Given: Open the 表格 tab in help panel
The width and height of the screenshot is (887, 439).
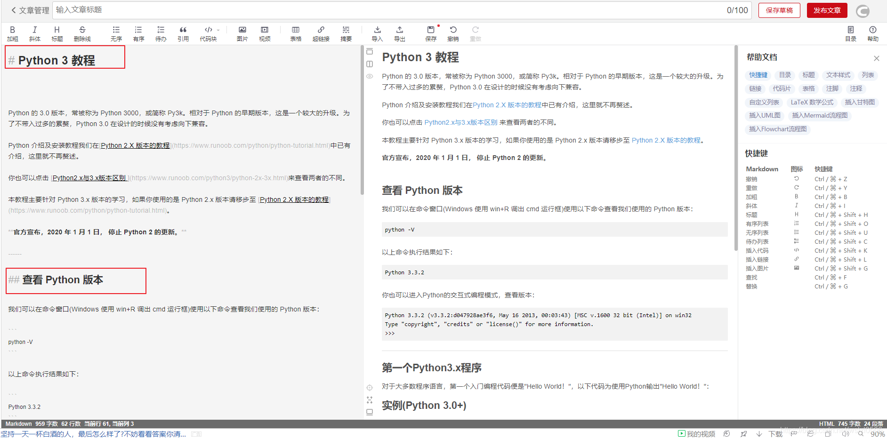Looking at the screenshot, I should (808, 88).
